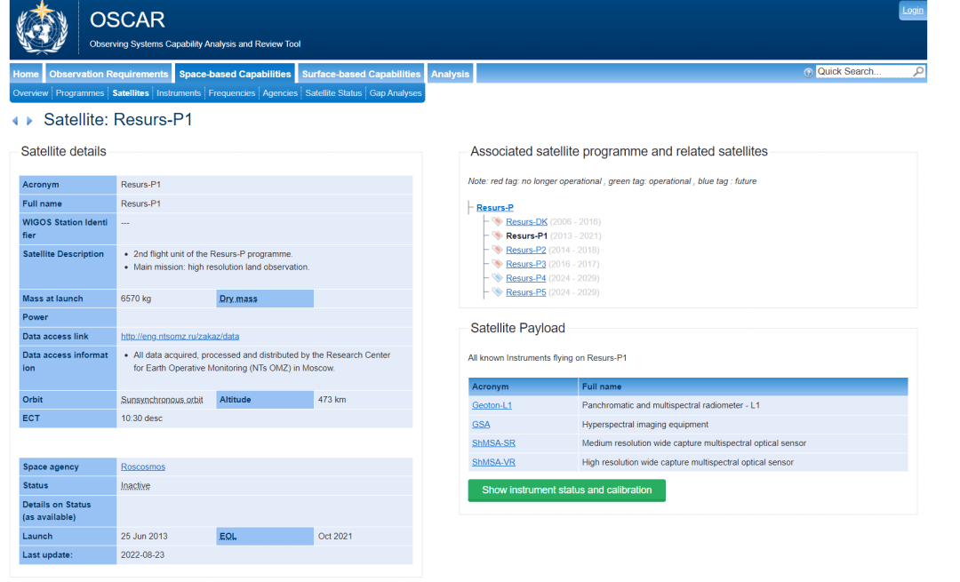Open the Instruments submenu item

(179, 93)
